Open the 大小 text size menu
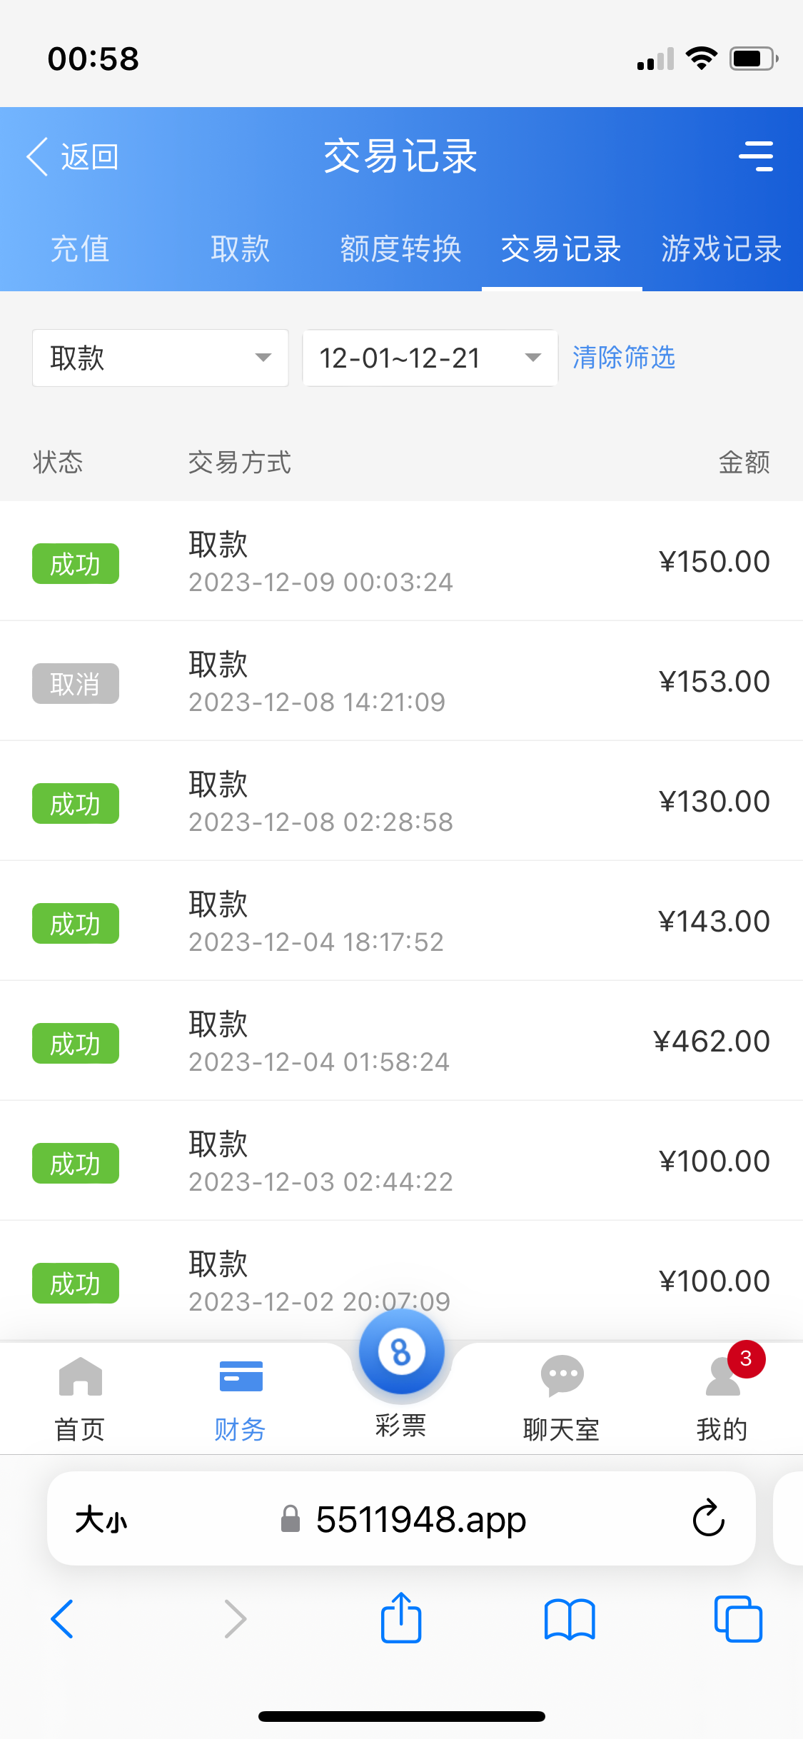 tap(101, 1519)
